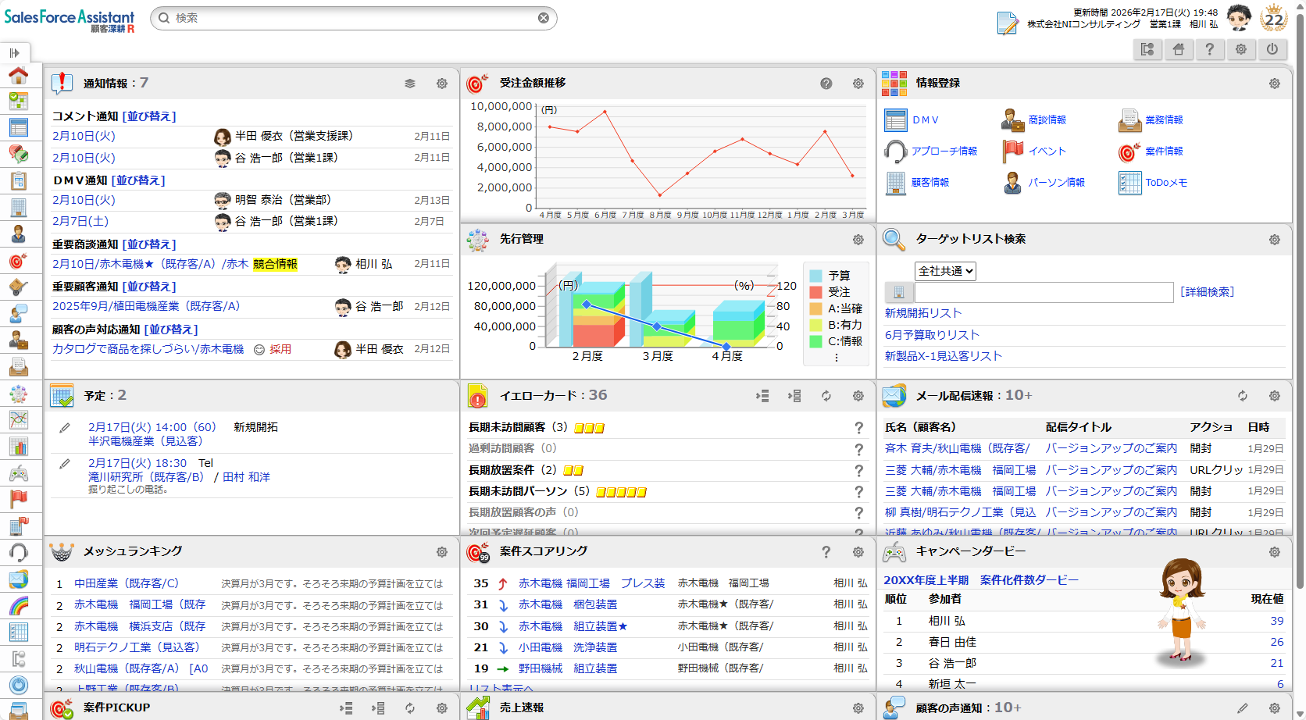Clear the search box with X button
This screenshot has width=1306, height=720.
click(x=544, y=18)
